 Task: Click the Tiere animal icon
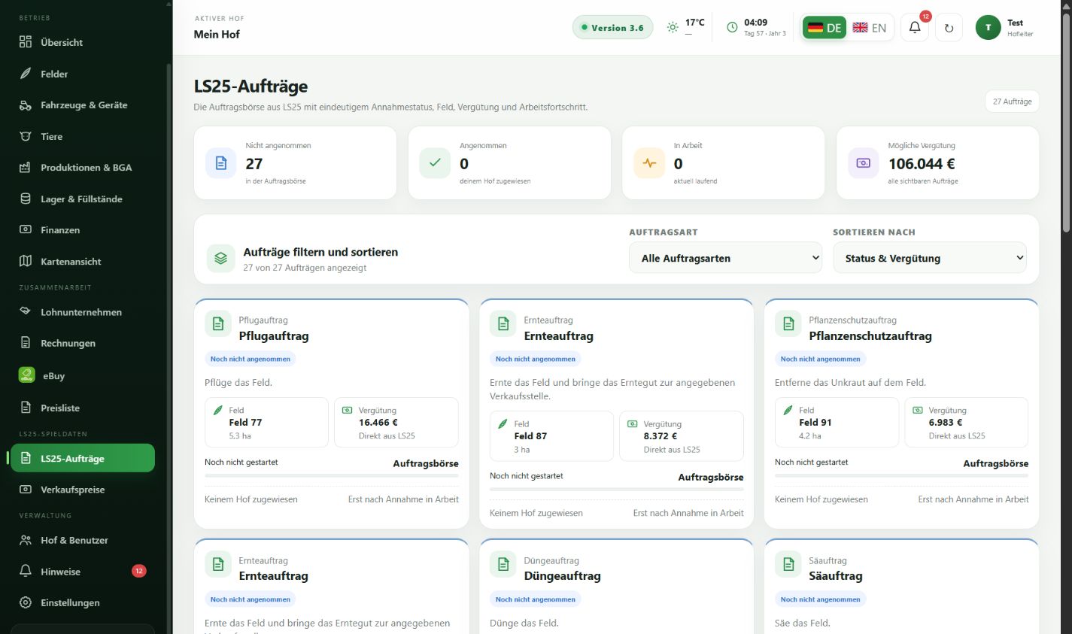coord(26,136)
